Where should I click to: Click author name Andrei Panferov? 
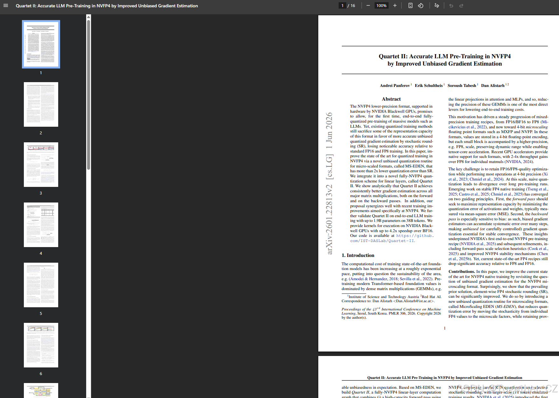(x=395, y=85)
